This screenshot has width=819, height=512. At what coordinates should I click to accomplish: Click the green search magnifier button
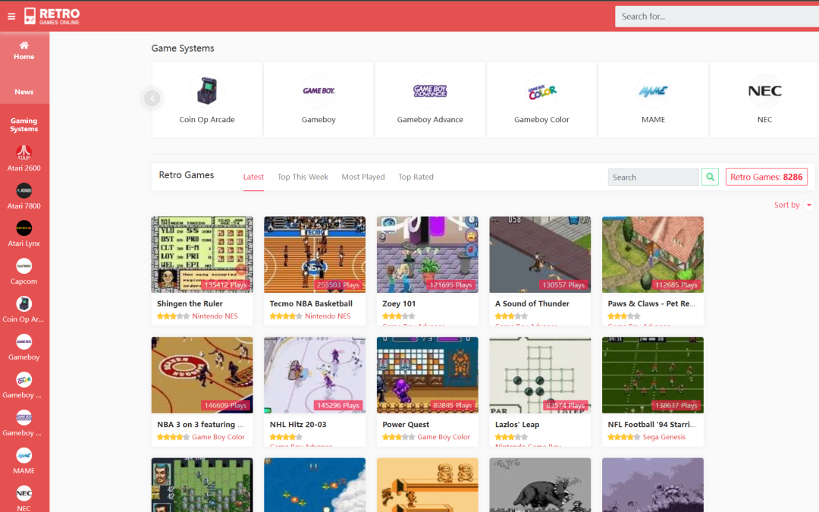point(710,177)
